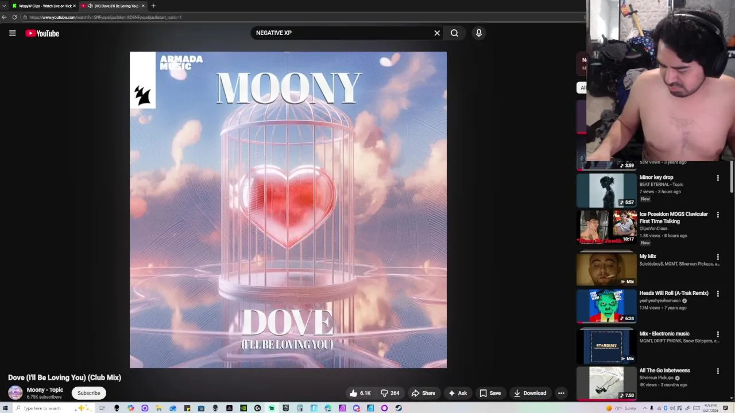Screen dimensions: 735x413
Task: Open ClipsVonClaus channel name
Action: click(x=653, y=228)
